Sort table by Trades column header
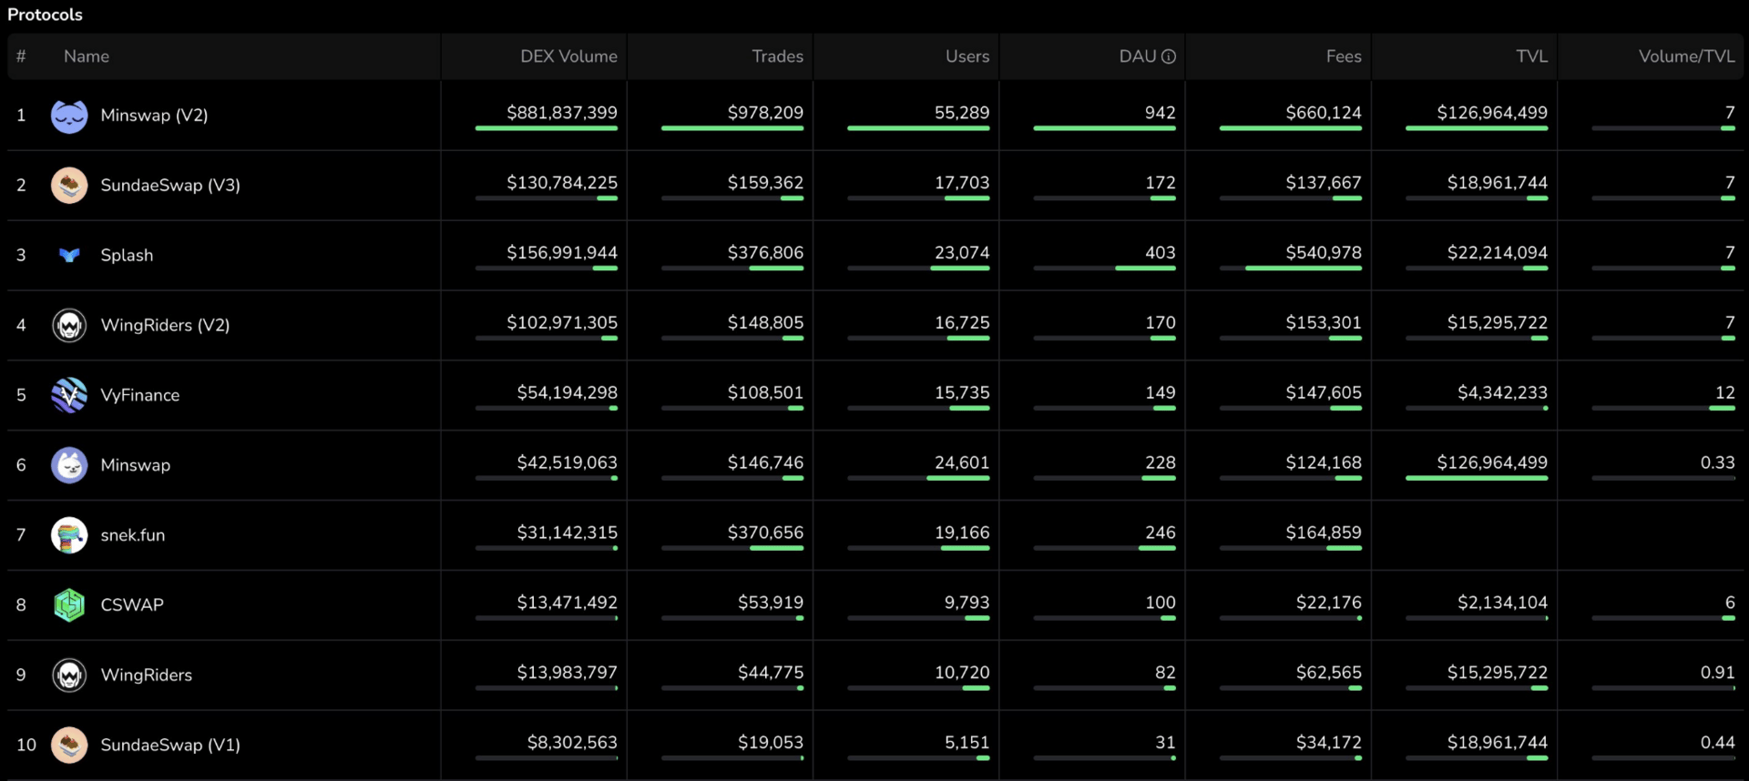1749x781 pixels. point(777,56)
